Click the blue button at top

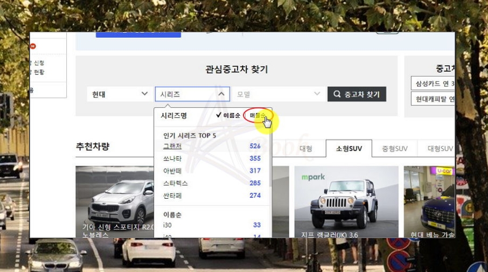point(138,34)
